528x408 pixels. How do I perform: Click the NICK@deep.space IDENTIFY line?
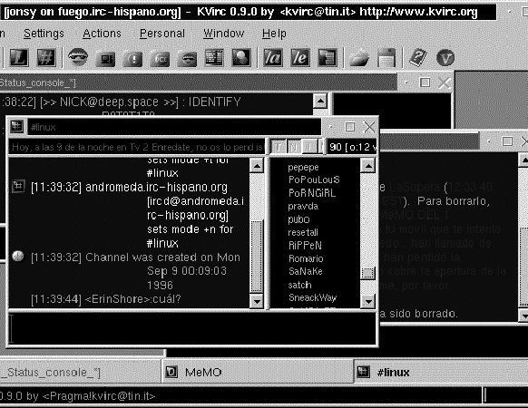122,102
